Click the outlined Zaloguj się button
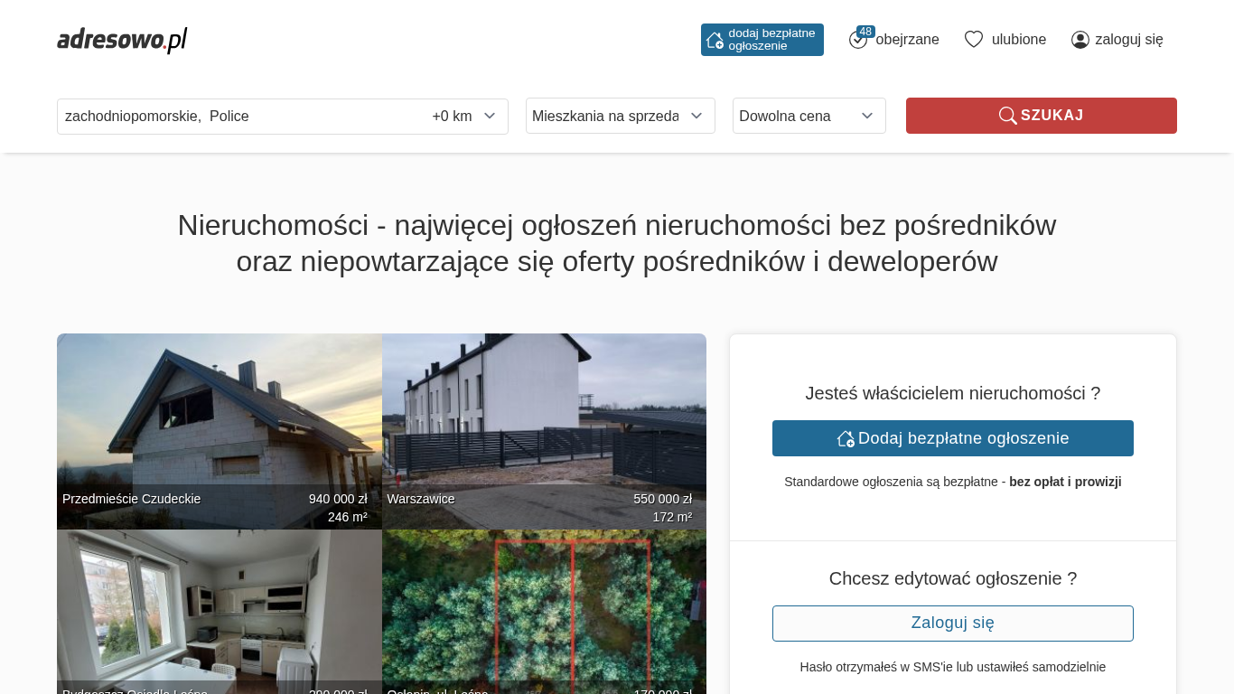This screenshot has width=1234, height=694. point(952,624)
